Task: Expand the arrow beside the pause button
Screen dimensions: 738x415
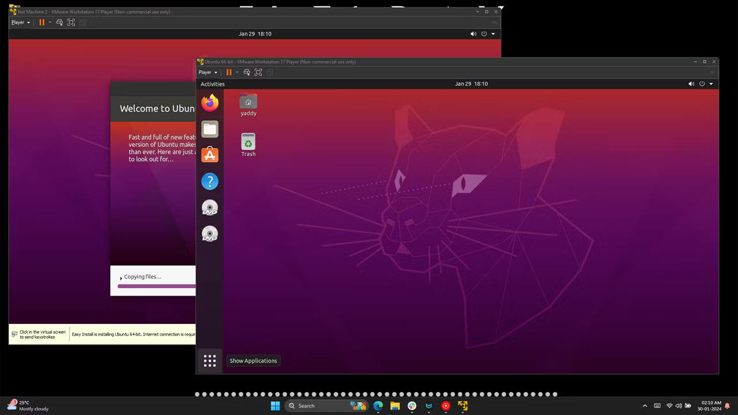Action: tap(236, 72)
